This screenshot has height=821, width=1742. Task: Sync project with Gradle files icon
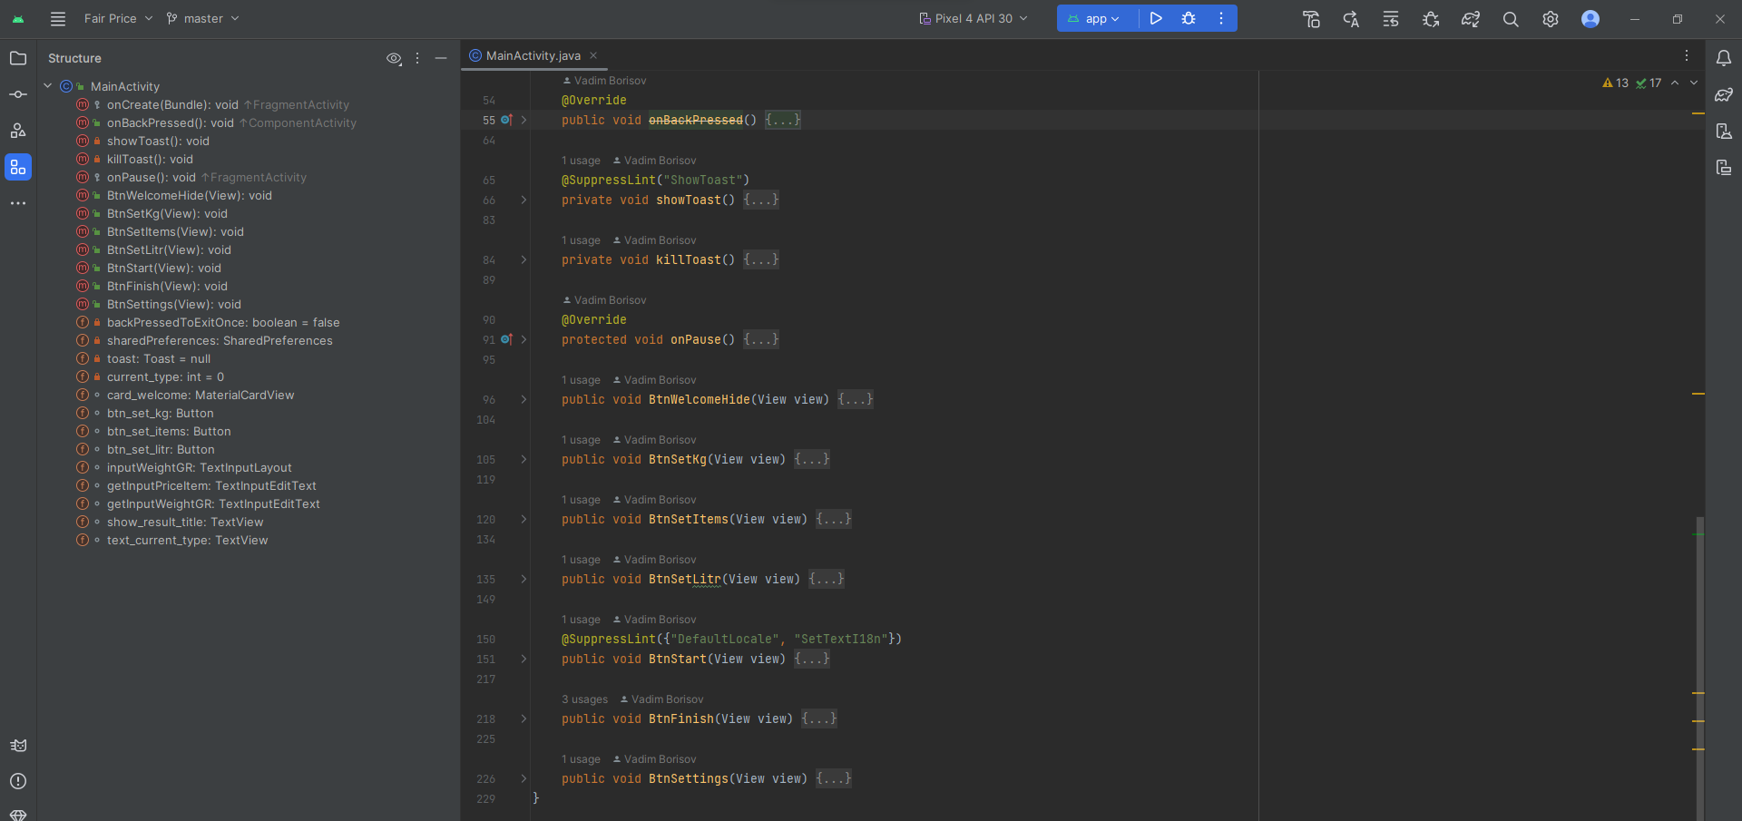coord(1471,19)
